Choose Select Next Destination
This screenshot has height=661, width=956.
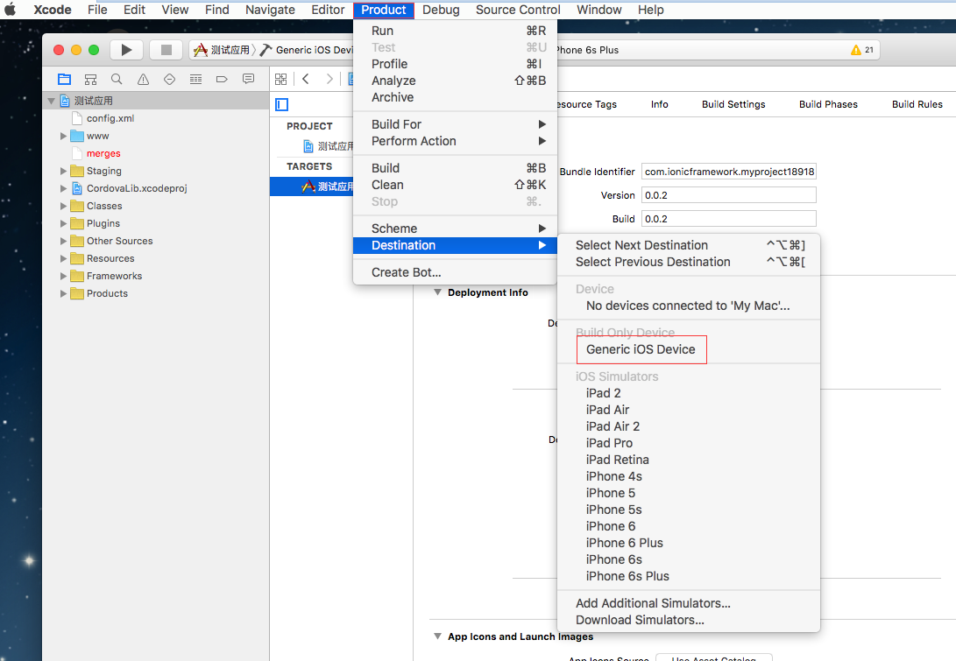689,245
